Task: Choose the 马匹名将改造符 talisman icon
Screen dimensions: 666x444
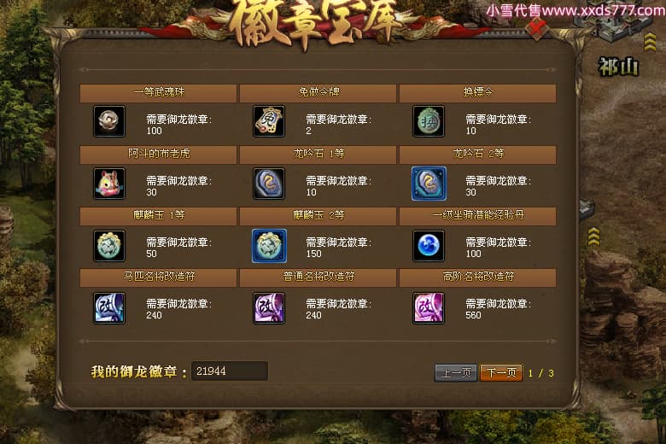Action: [109, 307]
